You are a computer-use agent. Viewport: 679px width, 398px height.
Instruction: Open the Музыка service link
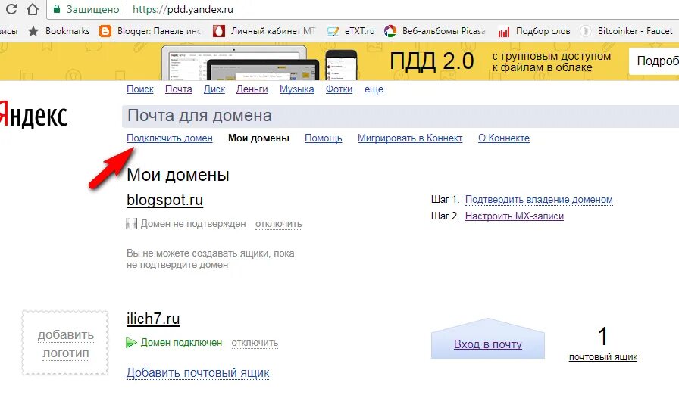pos(296,89)
